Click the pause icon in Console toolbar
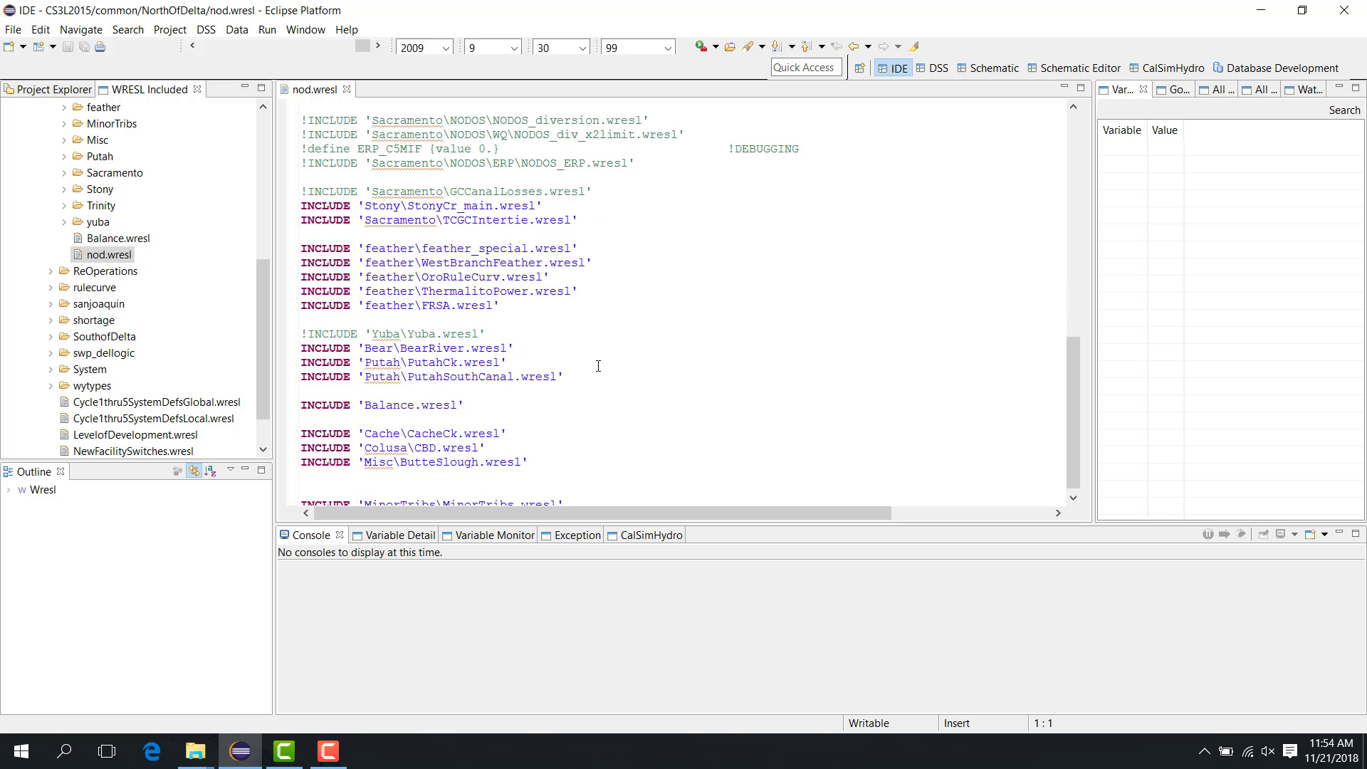Screen dimensions: 1367x769 click(x=1208, y=535)
